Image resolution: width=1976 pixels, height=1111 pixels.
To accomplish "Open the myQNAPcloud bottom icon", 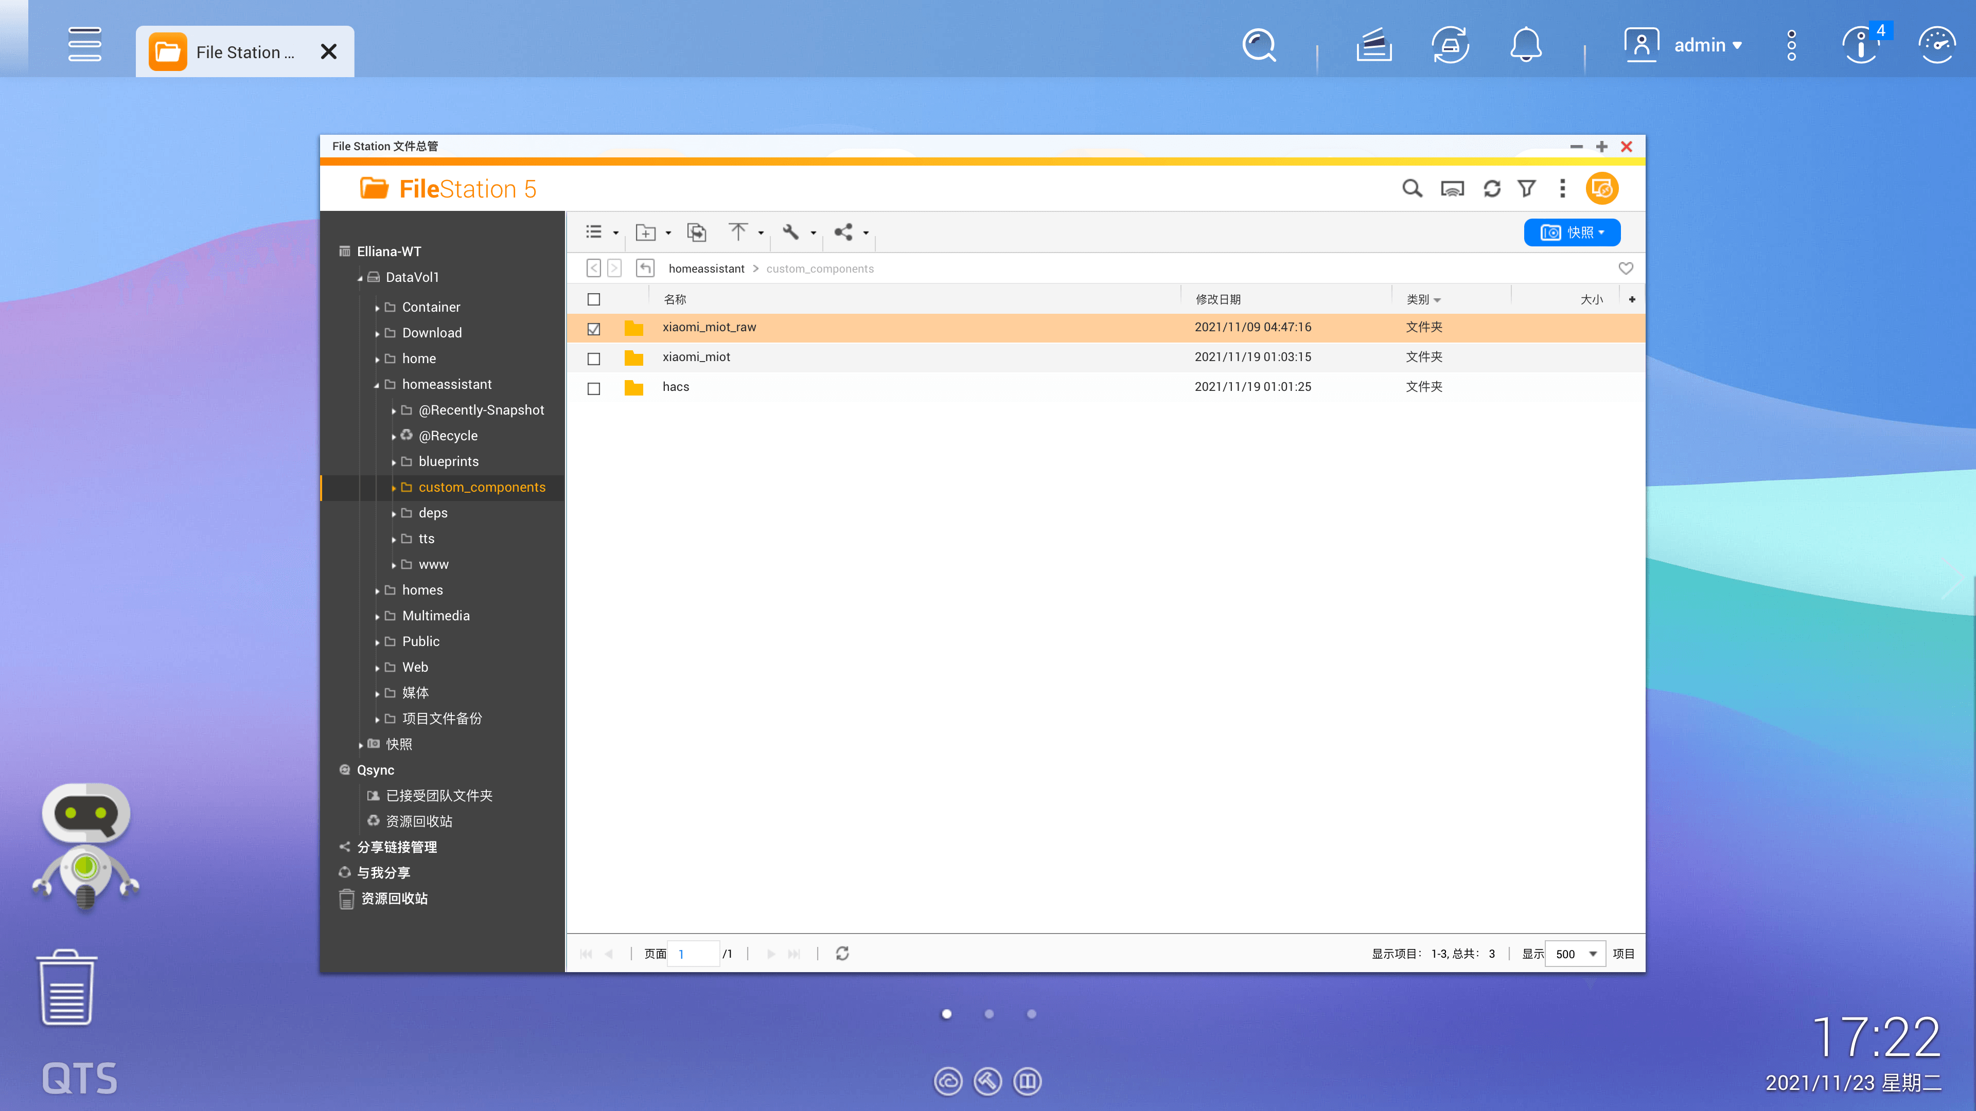I will pos(948,1082).
